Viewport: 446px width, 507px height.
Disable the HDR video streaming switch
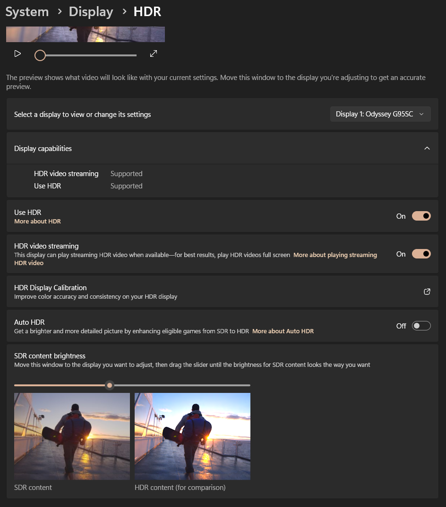421,254
